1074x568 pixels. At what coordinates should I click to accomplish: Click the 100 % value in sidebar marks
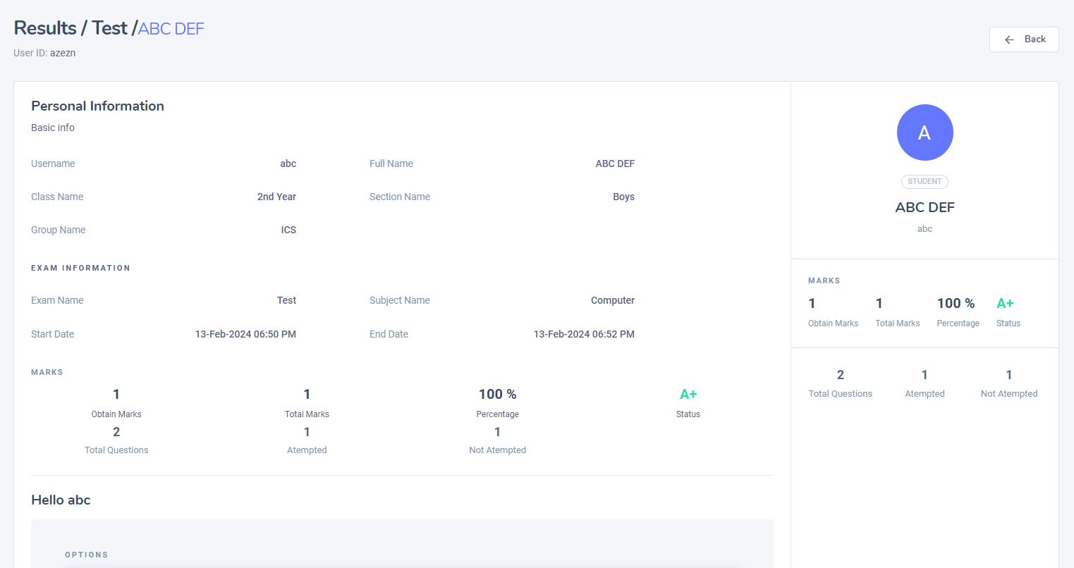pos(956,303)
